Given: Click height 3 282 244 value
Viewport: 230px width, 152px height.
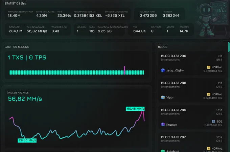Looking at the screenshot, I should point(171,16).
